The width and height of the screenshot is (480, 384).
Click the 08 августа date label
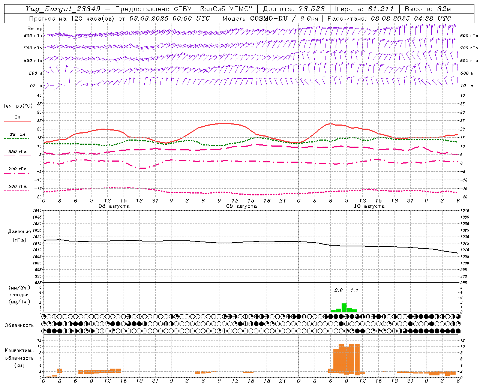[114, 206]
